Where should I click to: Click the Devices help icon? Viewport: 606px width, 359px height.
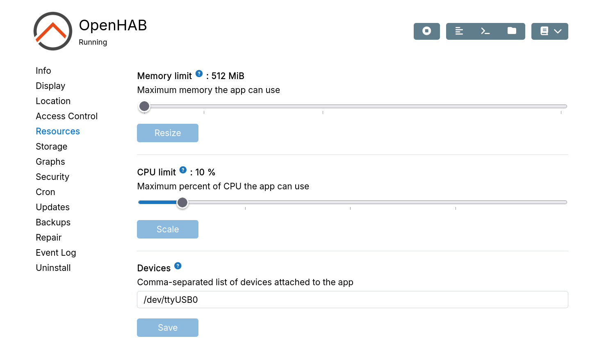pos(178,266)
